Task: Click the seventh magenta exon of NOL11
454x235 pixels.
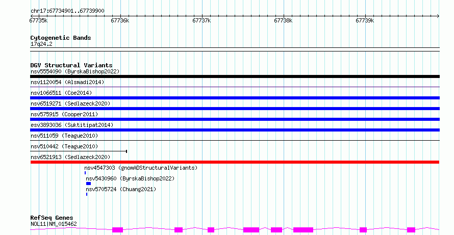Action: [x=363, y=230]
